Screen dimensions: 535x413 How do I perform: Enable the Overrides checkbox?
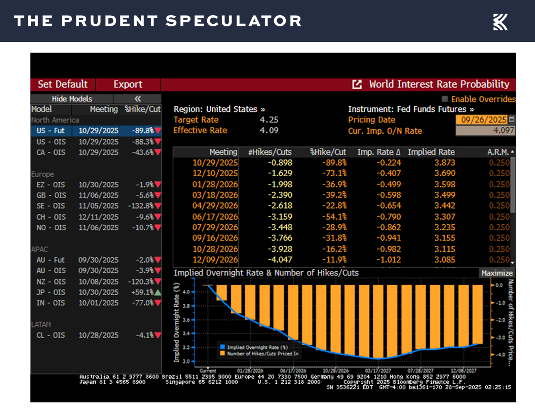(445, 99)
